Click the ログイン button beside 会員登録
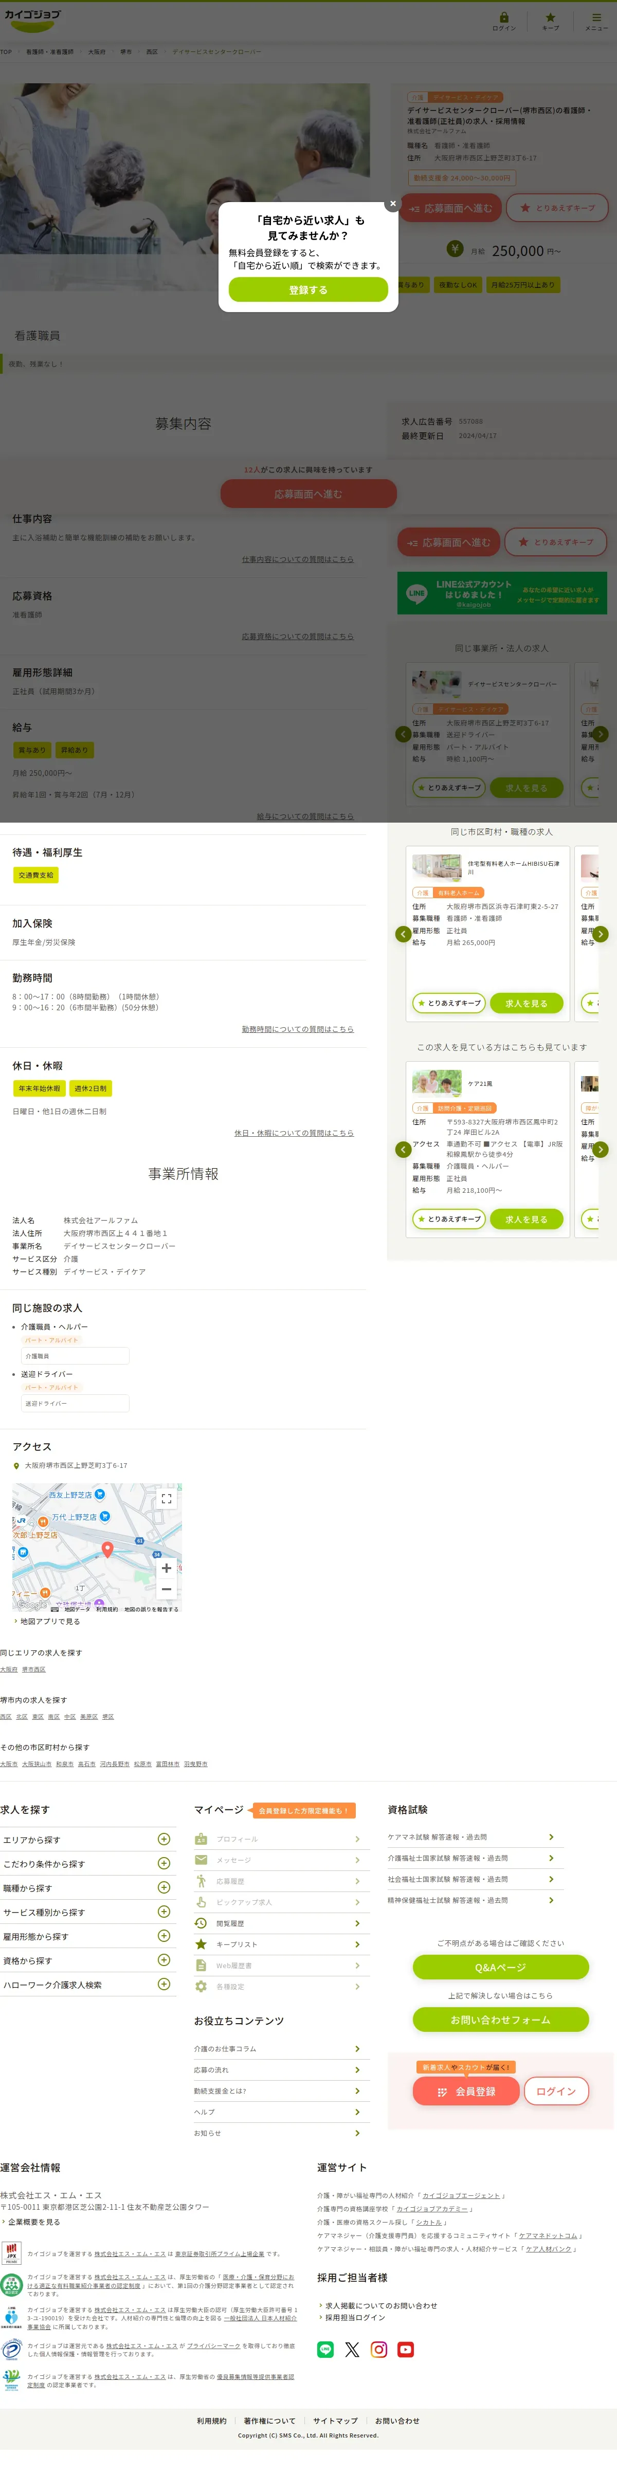The image size is (617, 2491). [x=556, y=2090]
